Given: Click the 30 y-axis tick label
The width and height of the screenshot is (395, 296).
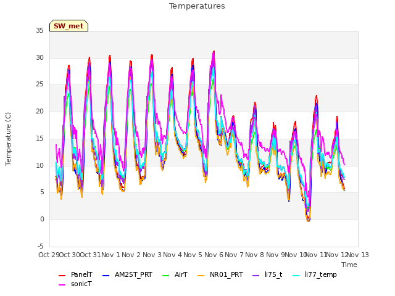Looking at the screenshot, I should click(x=39, y=57).
